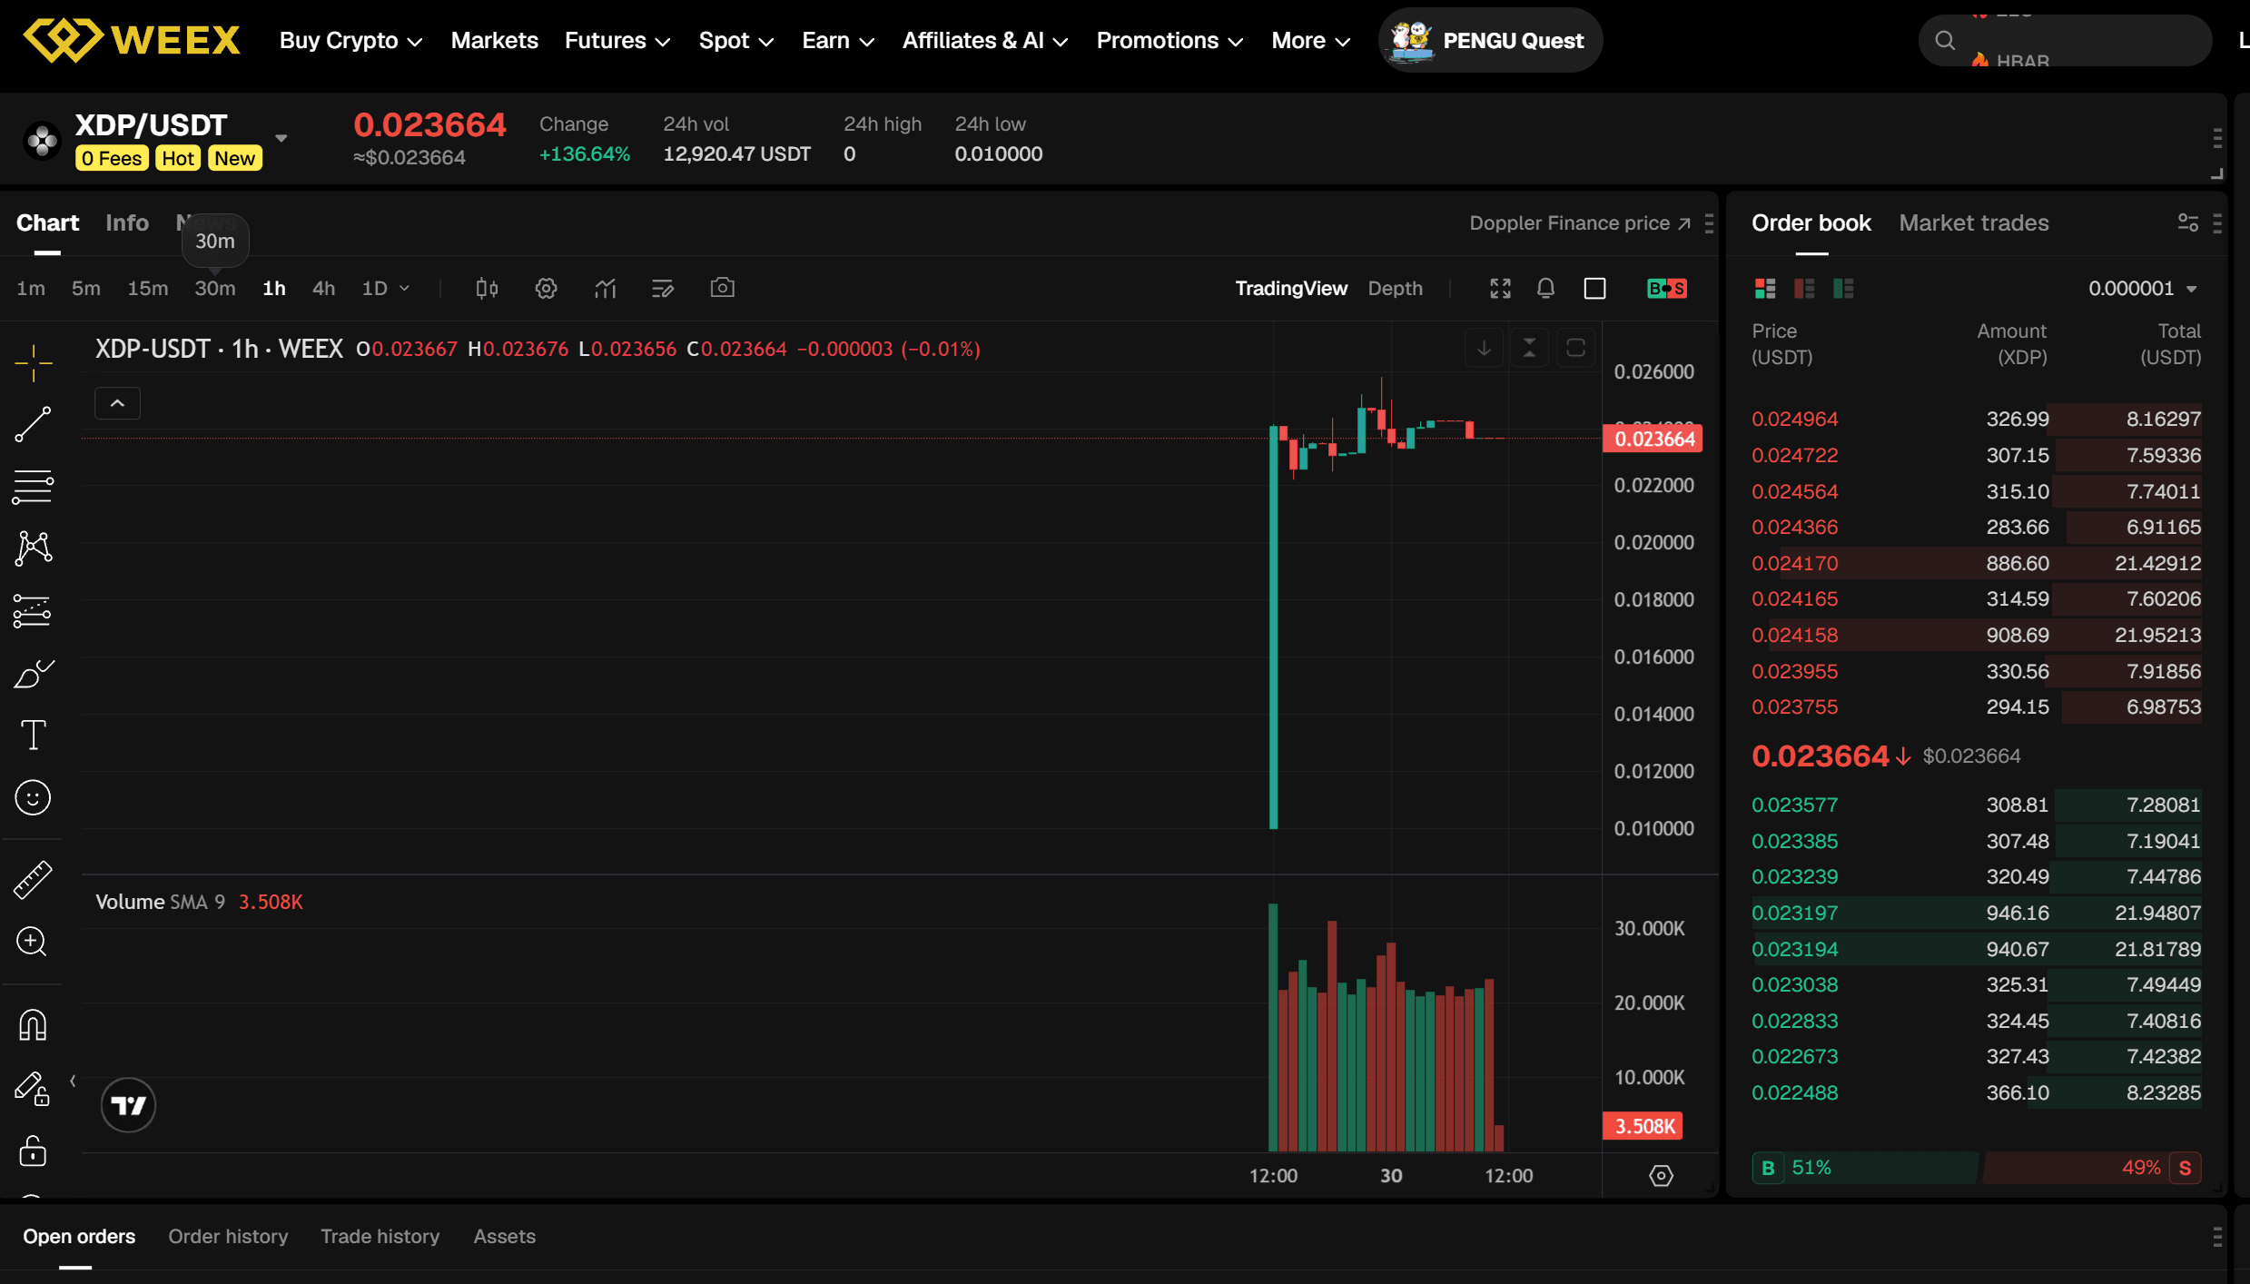The image size is (2250, 1284).
Task: Switch to Order history tab
Action: (228, 1236)
